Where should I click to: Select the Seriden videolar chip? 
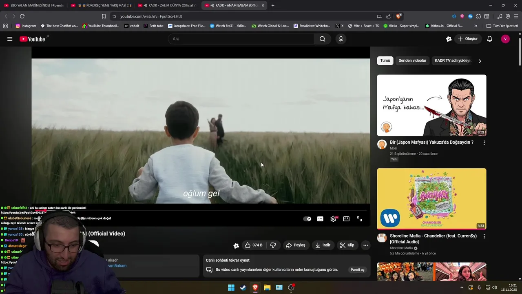coord(412,61)
